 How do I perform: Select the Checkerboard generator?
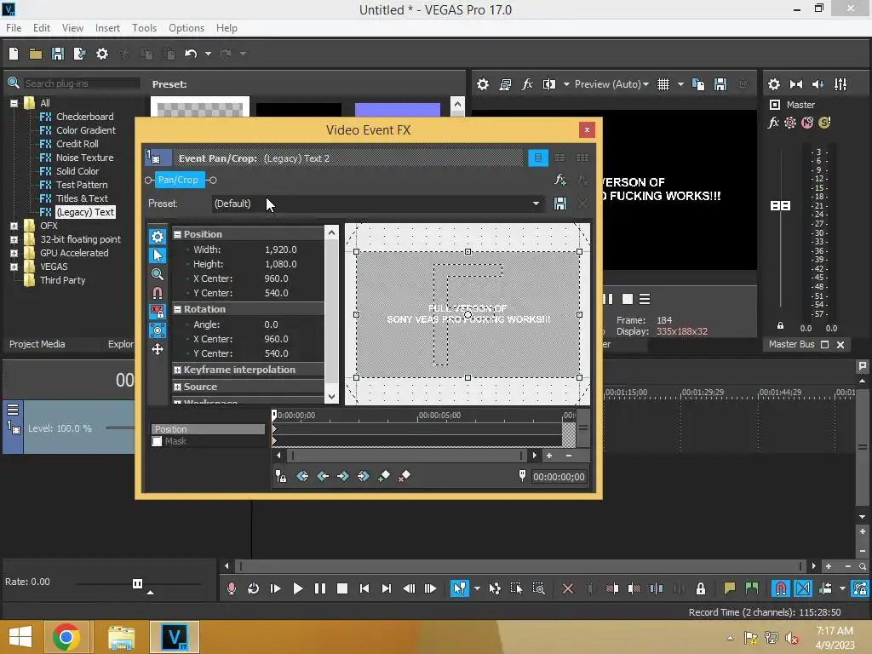(x=84, y=117)
